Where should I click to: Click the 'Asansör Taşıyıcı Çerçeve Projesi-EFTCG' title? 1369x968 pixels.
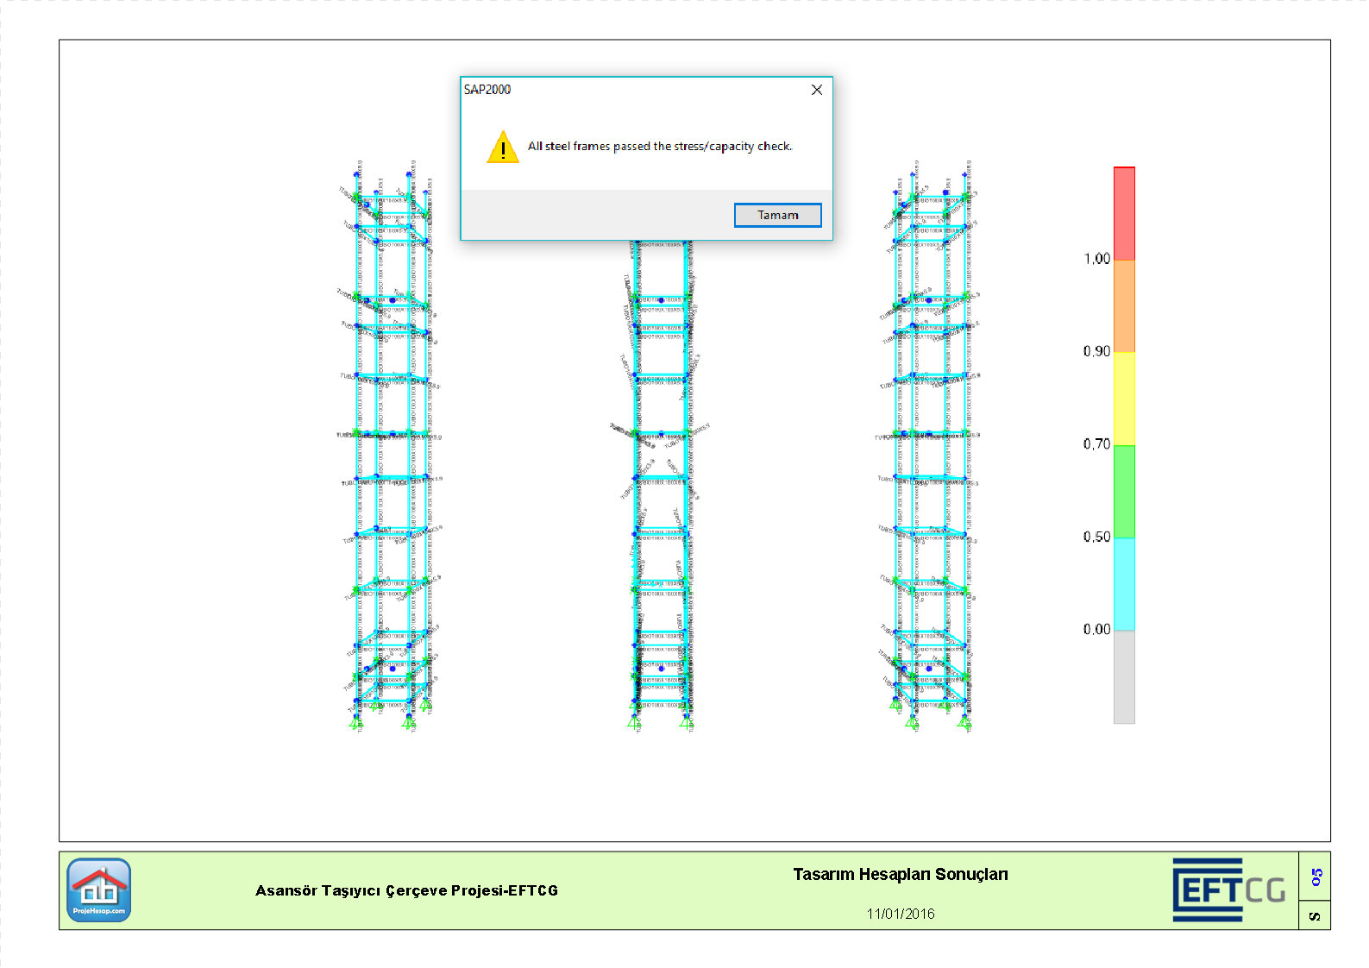(406, 890)
